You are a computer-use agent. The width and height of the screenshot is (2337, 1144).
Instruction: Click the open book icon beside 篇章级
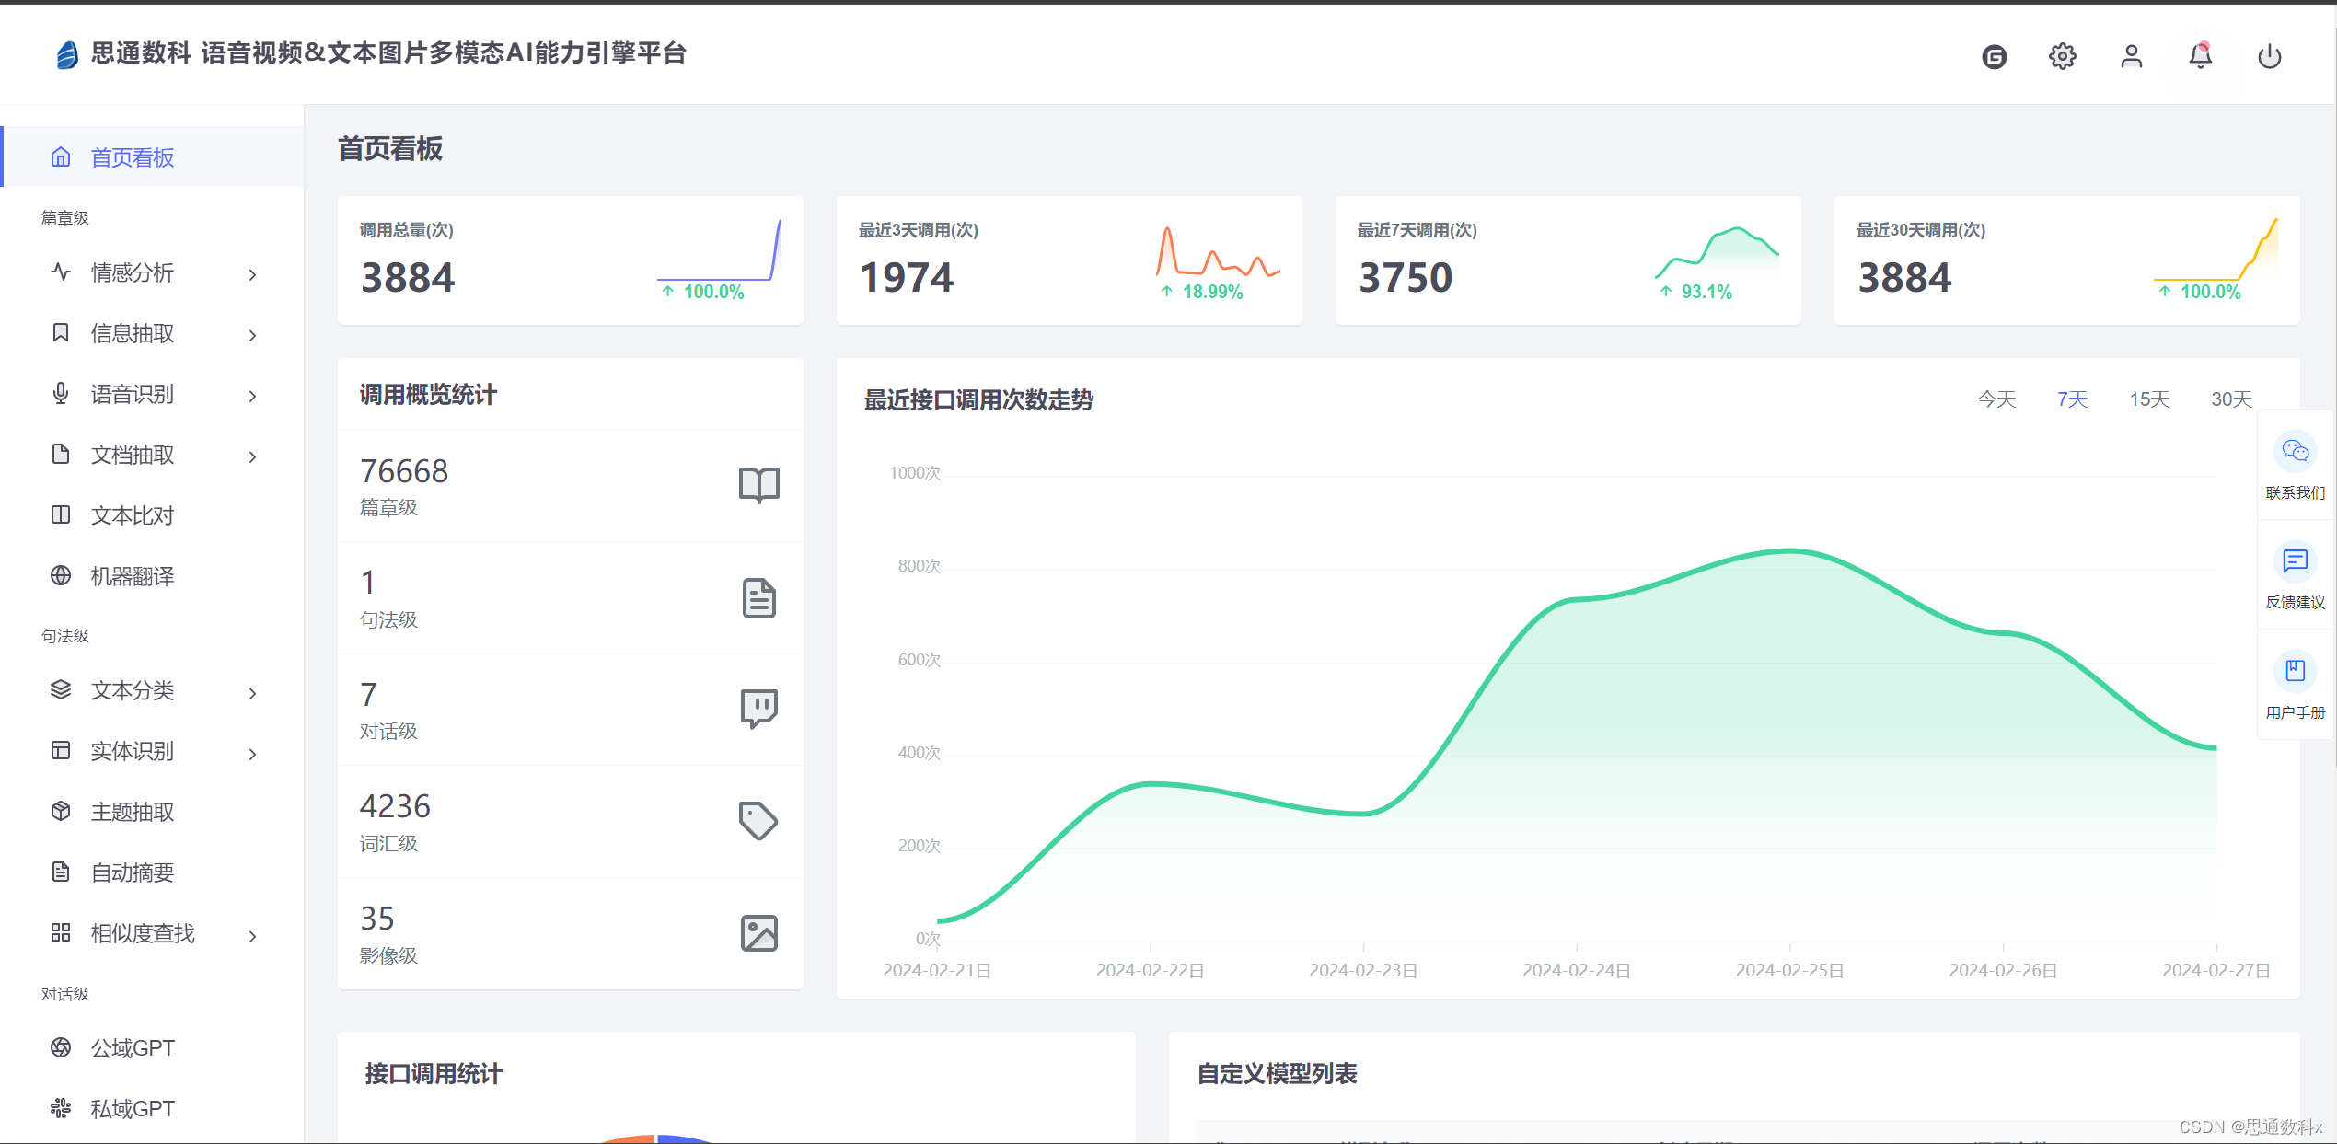[x=758, y=485]
